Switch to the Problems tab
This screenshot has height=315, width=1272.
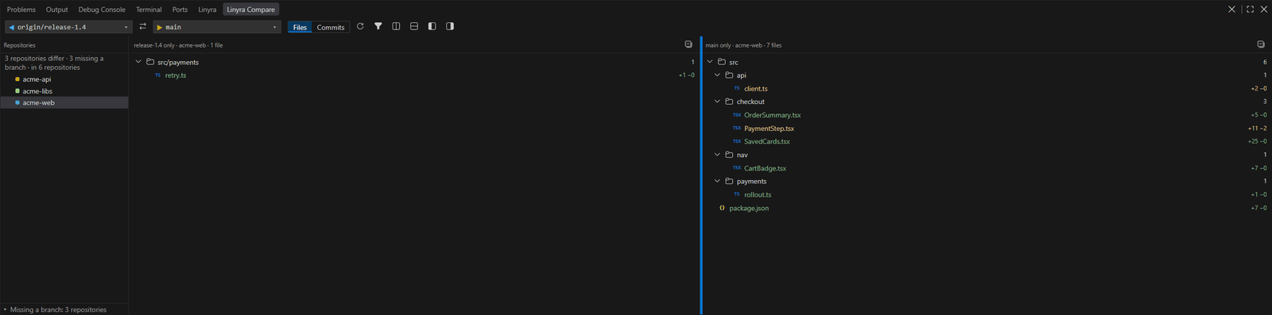(x=21, y=10)
